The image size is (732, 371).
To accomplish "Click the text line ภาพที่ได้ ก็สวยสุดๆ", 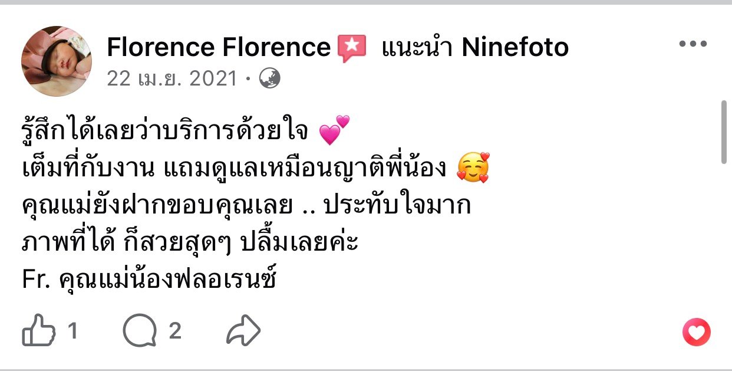I will tap(189, 243).
